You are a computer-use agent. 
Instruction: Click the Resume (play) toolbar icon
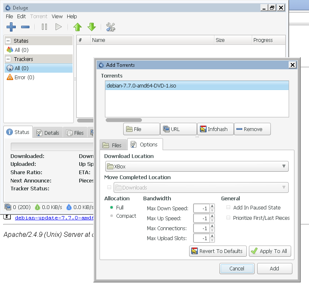point(58,27)
